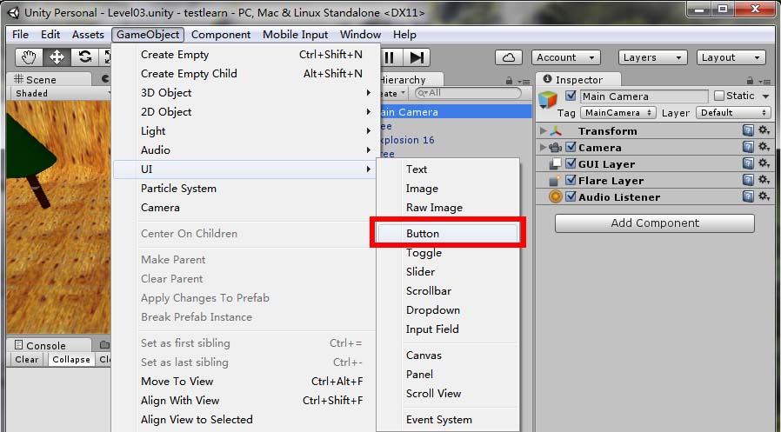Select the Move tool in toolbar

[57, 57]
